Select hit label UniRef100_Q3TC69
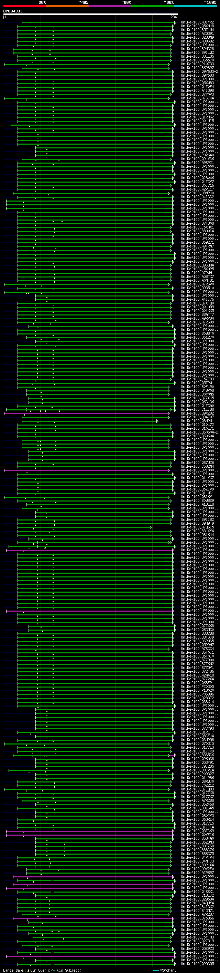The width and height of the screenshot is (220, 973). point(197,831)
